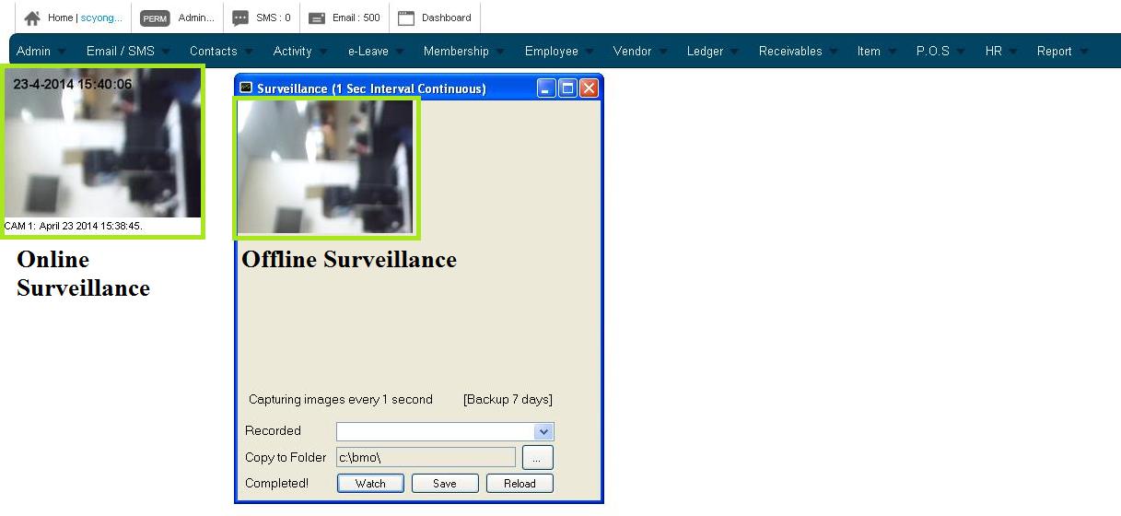The height and width of the screenshot is (516, 1121).
Task: Click the Dashboard label
Action: (x=446, y=18)
